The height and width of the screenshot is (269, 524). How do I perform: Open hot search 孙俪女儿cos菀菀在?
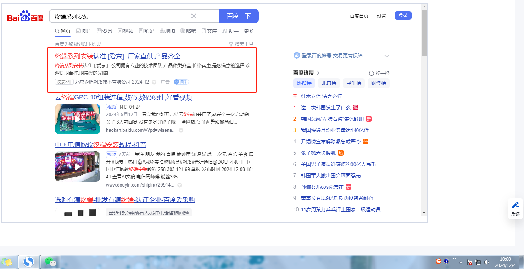point(322,187)
